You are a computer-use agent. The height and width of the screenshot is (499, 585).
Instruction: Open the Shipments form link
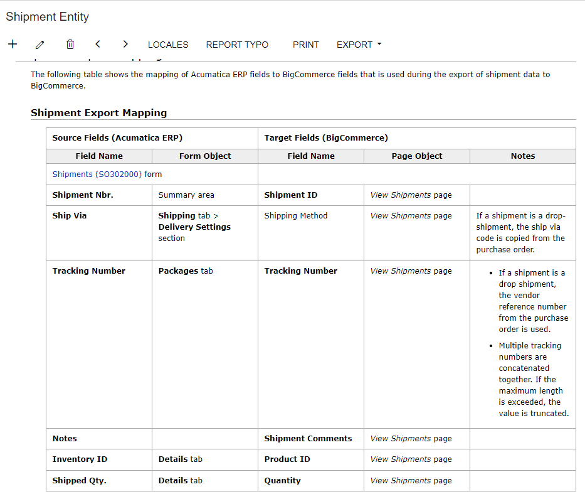pos(72,174)
